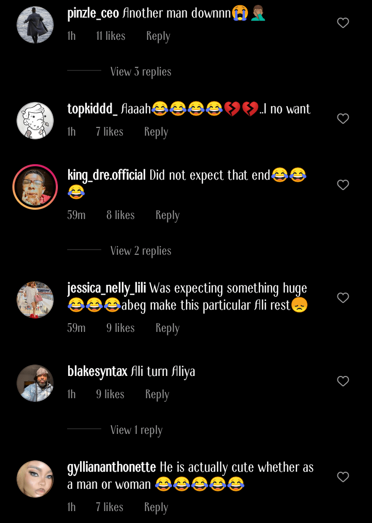This screenshot has width=372, height=523.
Task: Like king_dre.official's comment
Action: pos(343,185)
